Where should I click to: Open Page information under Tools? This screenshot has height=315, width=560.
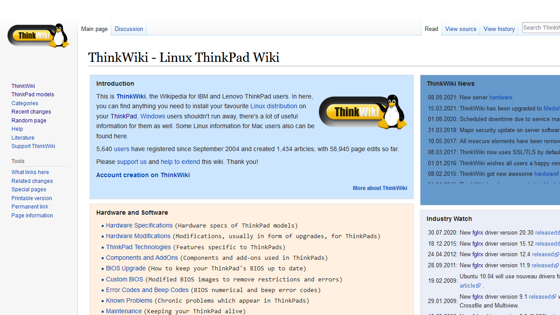(32, 216)
